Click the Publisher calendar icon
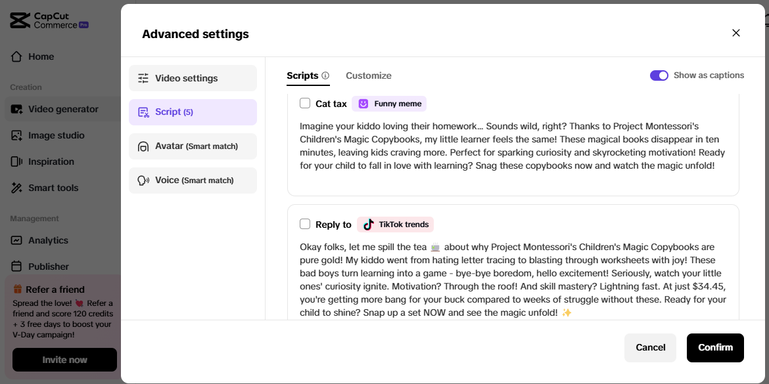The width and height of the screenshot is (769, 384). click(16, 267)
